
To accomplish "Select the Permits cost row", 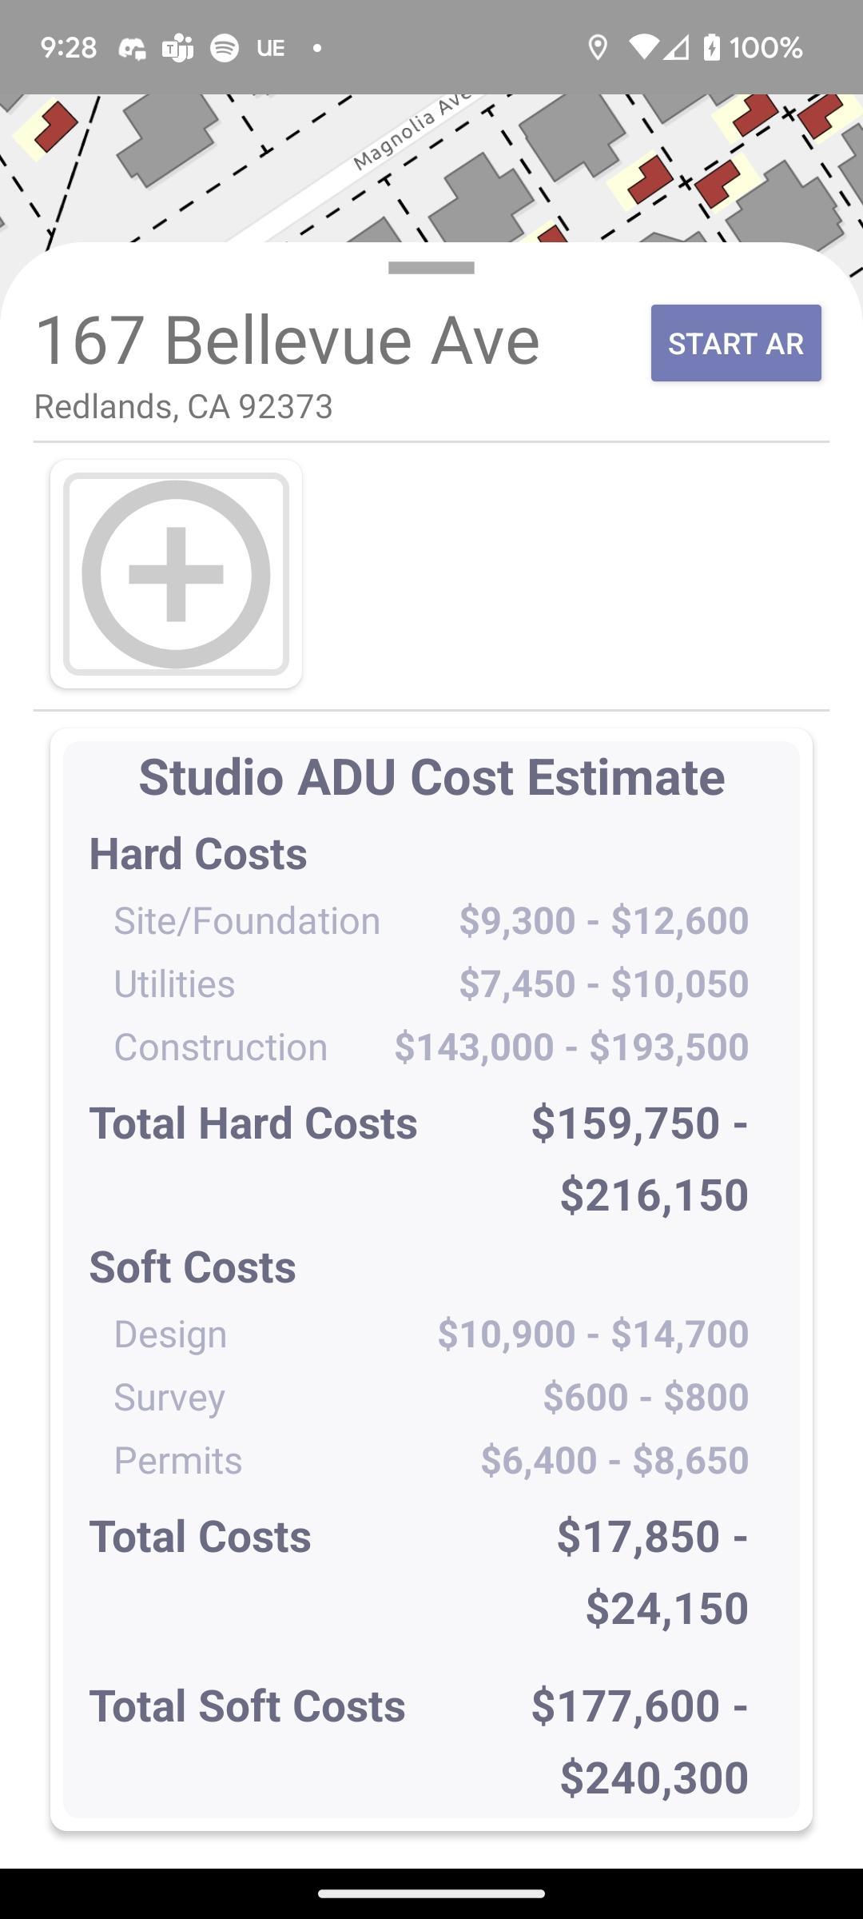I will coord(431,1460).
